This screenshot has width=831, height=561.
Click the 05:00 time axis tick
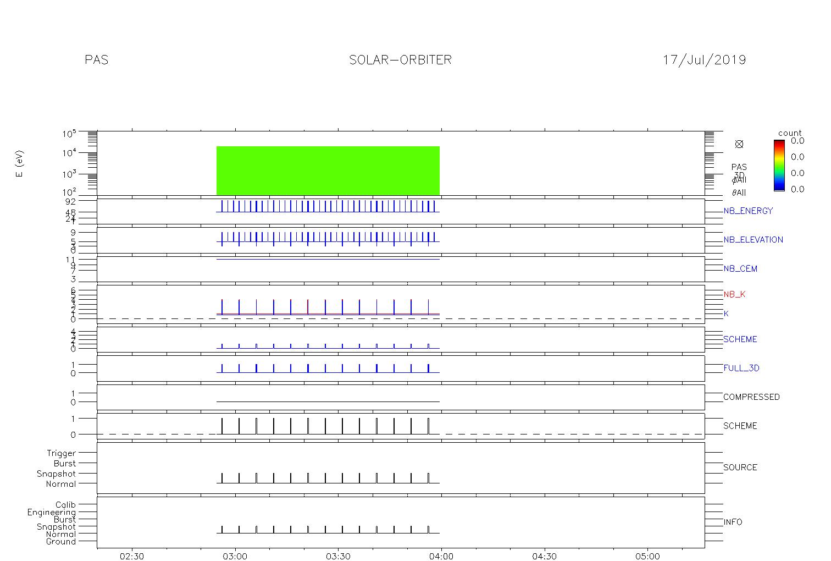tap(647, 556)
